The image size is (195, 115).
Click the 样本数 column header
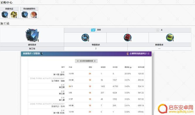pos(115,67)
